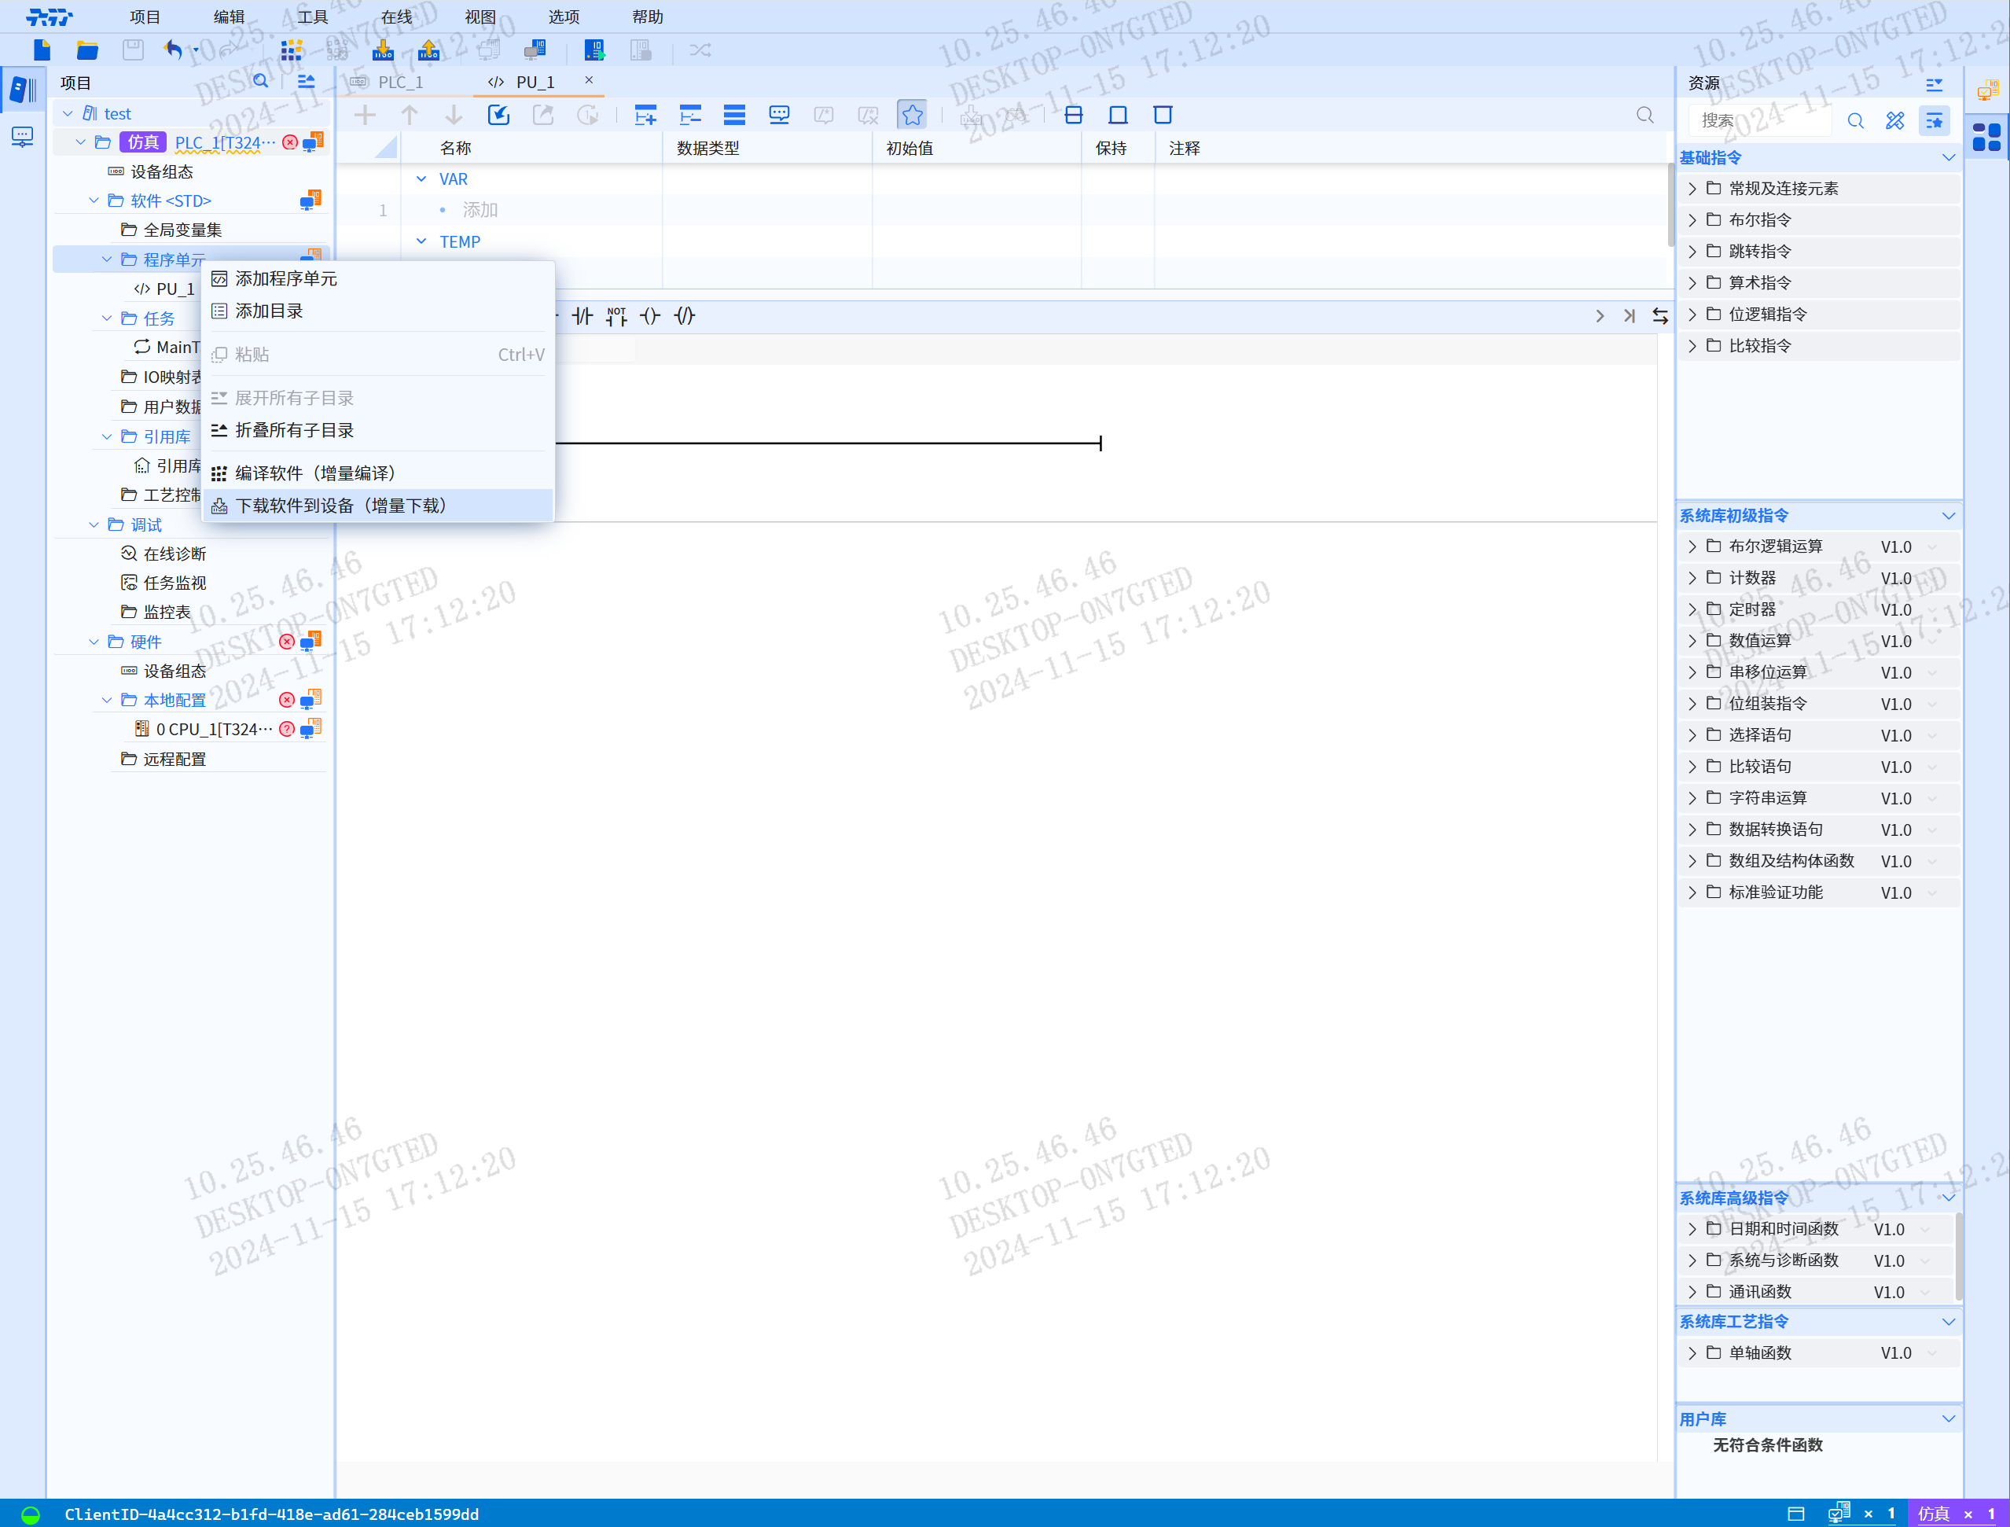
Task: Insert a normally closed contact
Action: pyautogui.click(x=582, y=316)
